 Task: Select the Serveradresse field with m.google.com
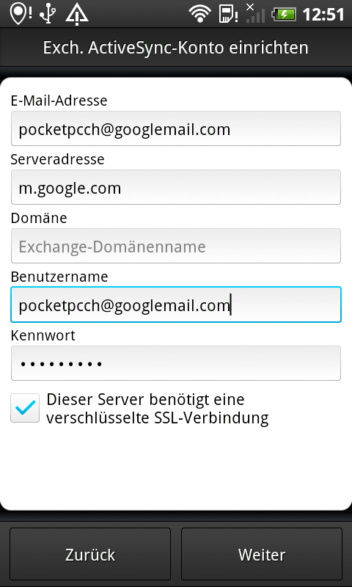pyautogui.click(x=176, y=187)
